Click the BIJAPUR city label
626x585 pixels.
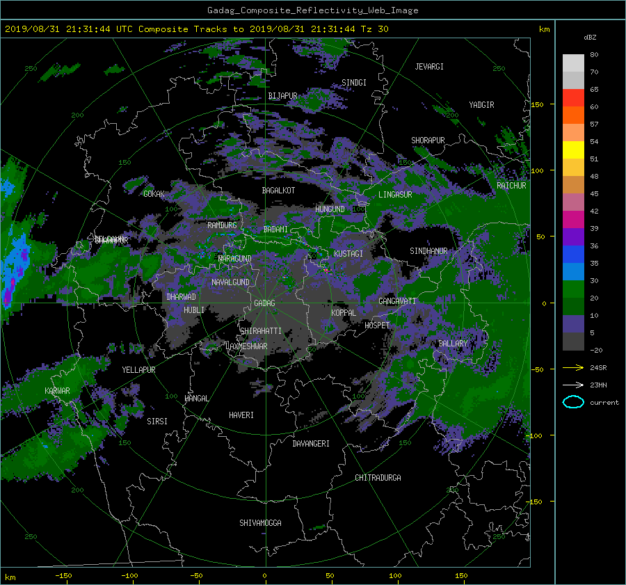(x=282, y=96)
